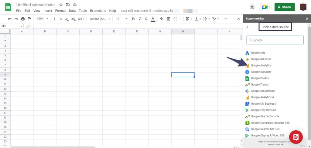The image size is (311, 148).
Task: Click the data source search field
Action: 275,40
